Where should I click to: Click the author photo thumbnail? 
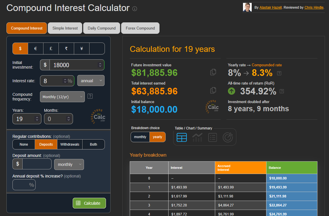(x=247, y=7)
